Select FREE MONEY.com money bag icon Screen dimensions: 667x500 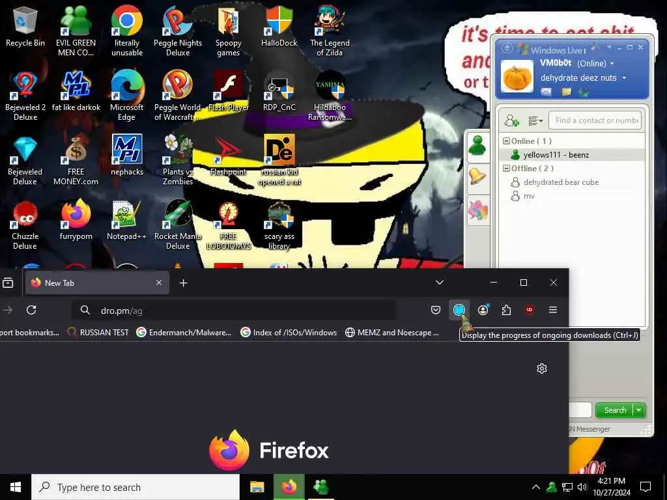click(76, 161)
